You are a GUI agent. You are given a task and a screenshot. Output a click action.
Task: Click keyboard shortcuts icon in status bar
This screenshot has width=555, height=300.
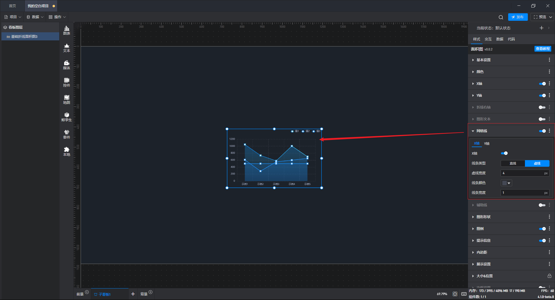pos(464,294)
